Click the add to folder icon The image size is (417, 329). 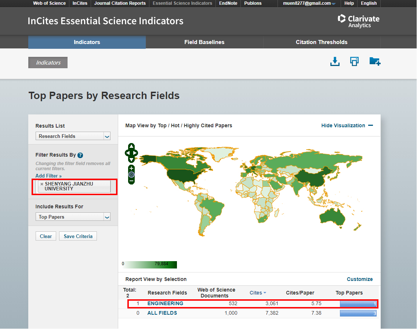tap(374, 61)
